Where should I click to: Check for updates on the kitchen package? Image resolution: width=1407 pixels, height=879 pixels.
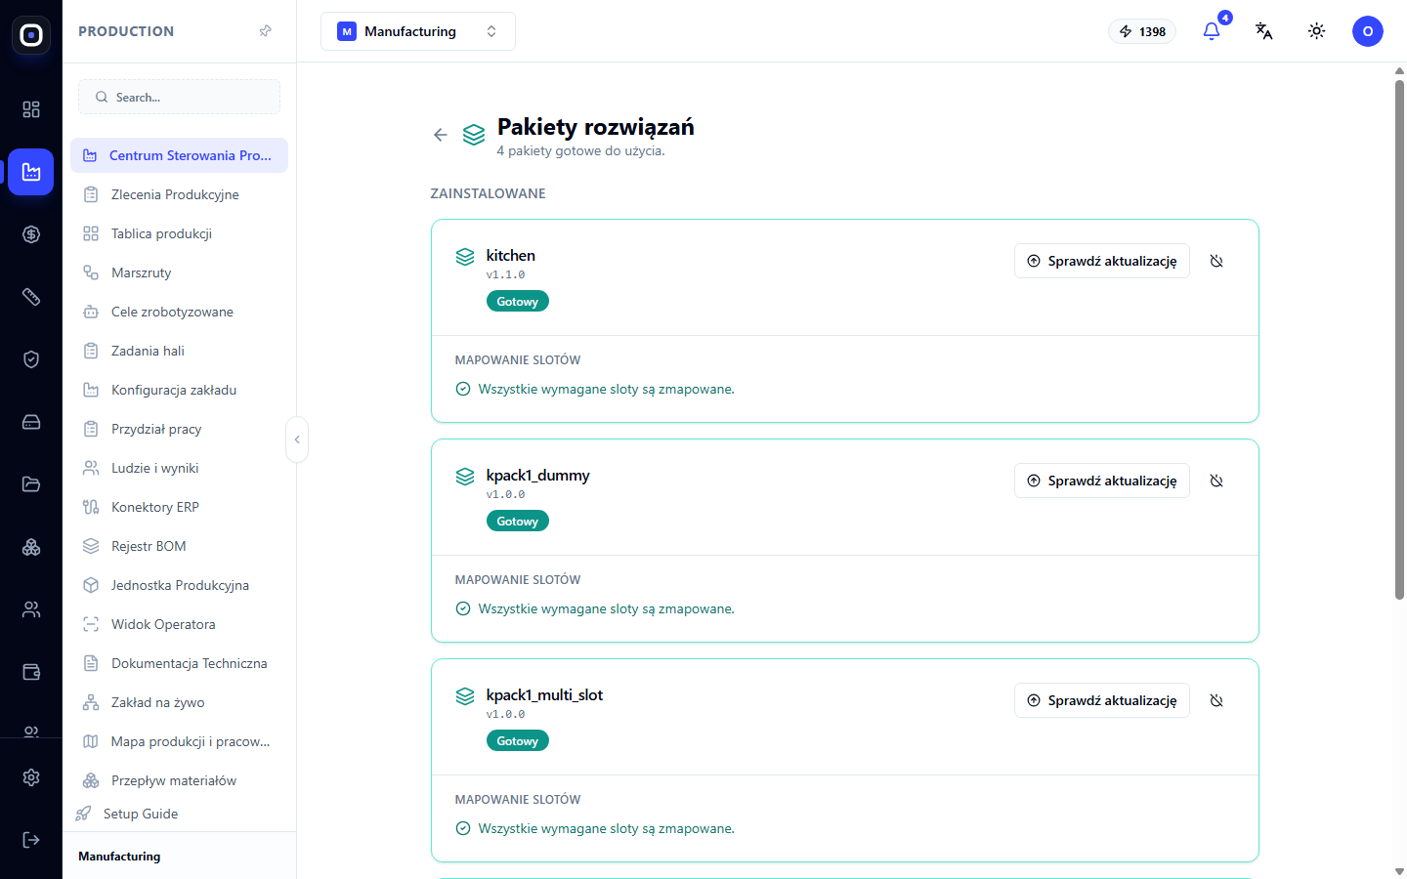point(1102,261)
